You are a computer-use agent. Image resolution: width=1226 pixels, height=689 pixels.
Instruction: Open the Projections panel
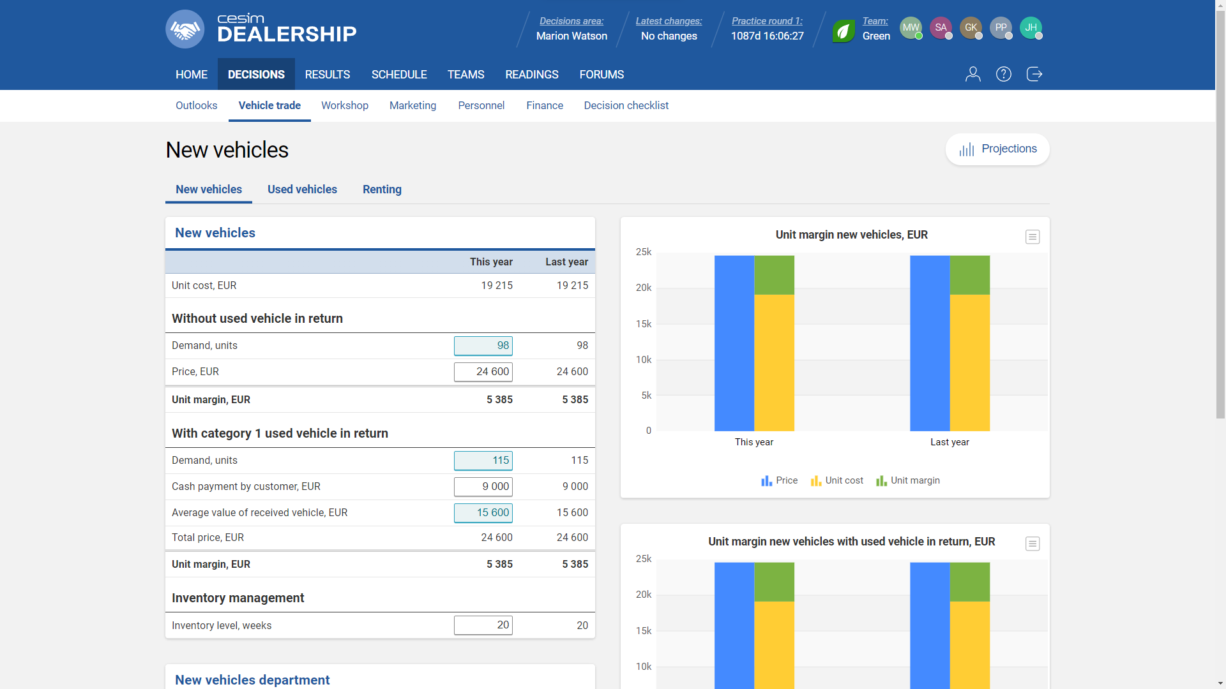997,149
